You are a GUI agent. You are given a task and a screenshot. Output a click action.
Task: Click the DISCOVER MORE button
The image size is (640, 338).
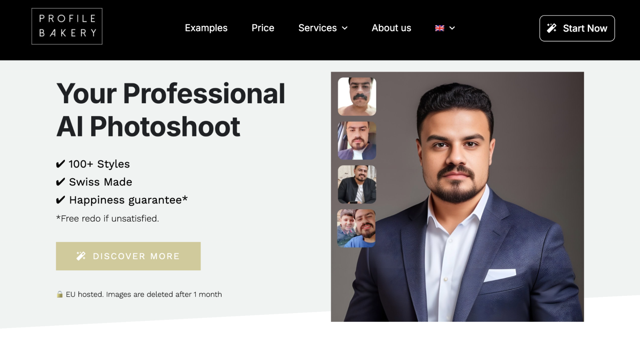point(128,256)
